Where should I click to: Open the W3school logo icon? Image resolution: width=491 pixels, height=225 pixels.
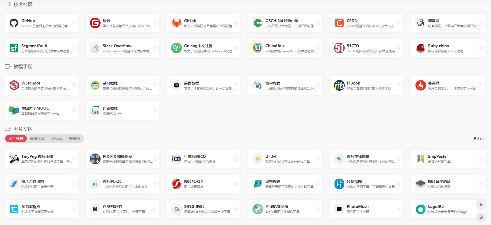click(x=14, y=86)
